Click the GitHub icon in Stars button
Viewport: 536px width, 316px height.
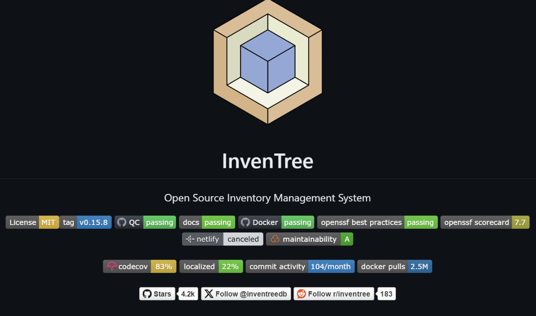click(x=147, y=294)
